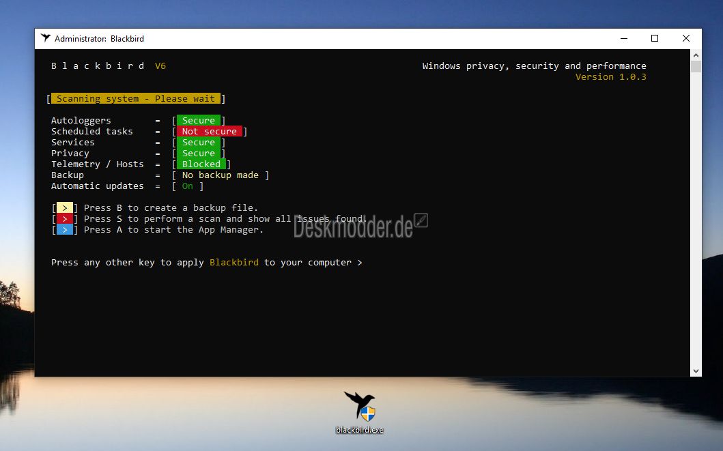Viewport: 723px width, 451px height.
Task: Click the yellow 'V6' label in the header
Action: tap(160, 66)
